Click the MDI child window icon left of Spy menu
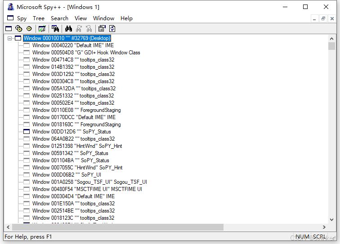 coord(10,18)
